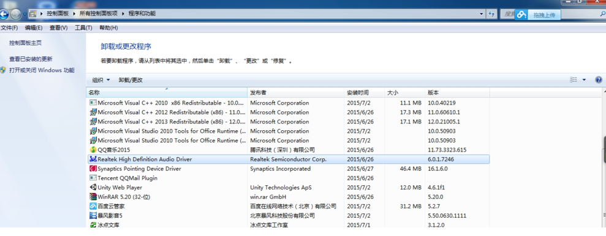Select Unity Web Player name
606x236 pixels.
click(x=120, y=188)
